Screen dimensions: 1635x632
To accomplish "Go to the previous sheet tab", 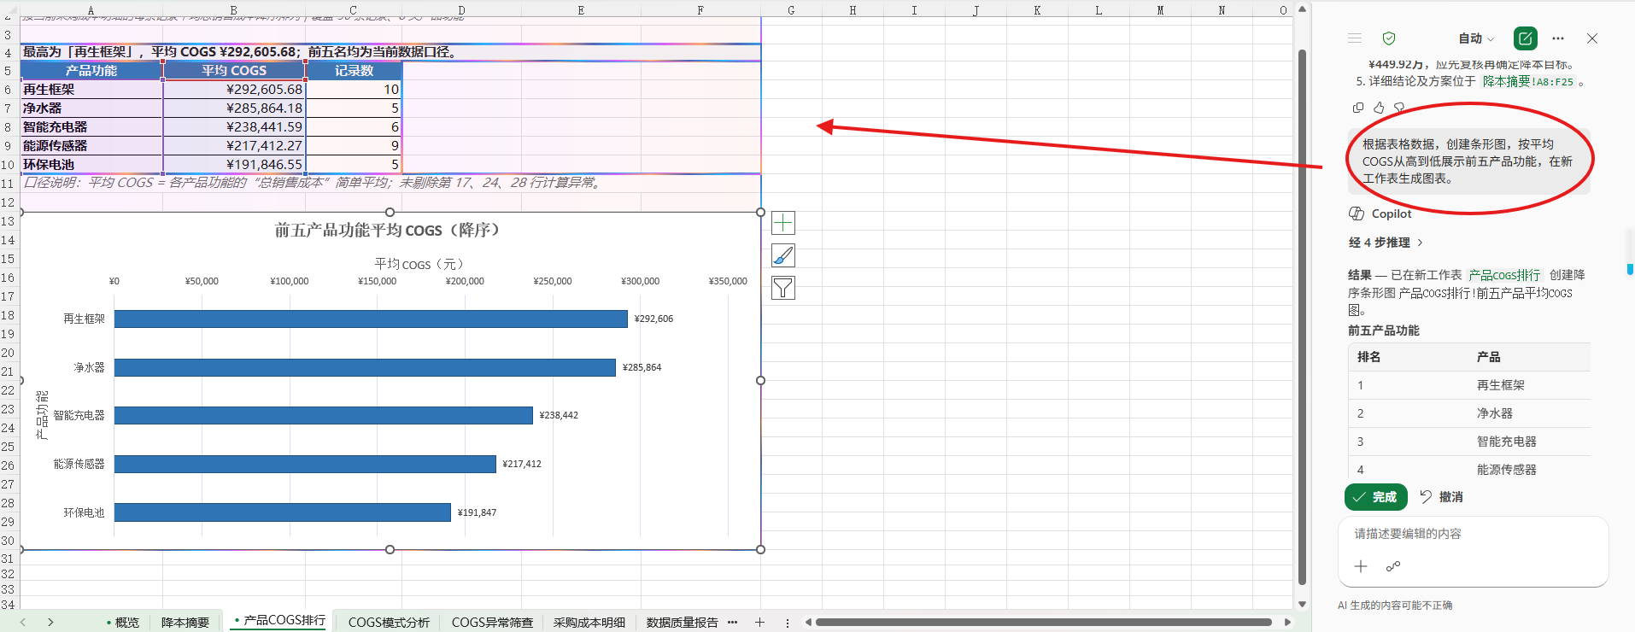I will click(x=23, y=622).
